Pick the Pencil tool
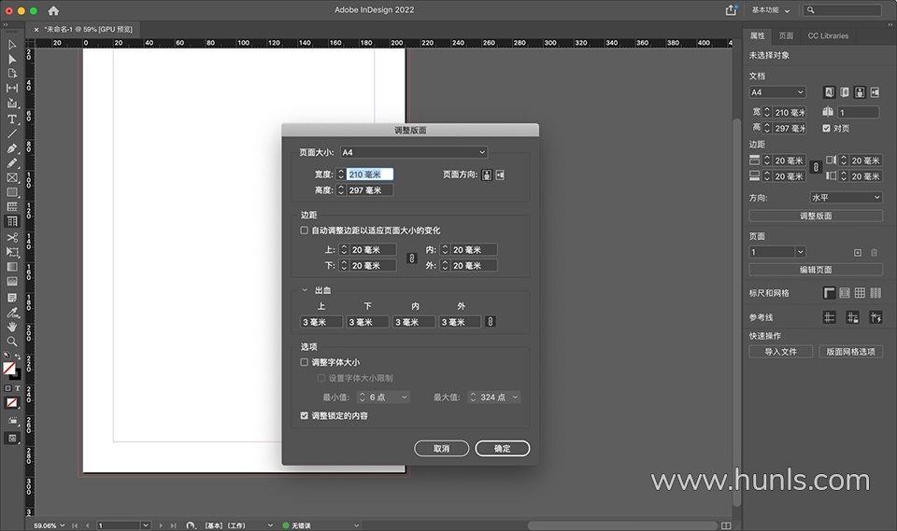This screenshot has height=531, width=897. 12,163
